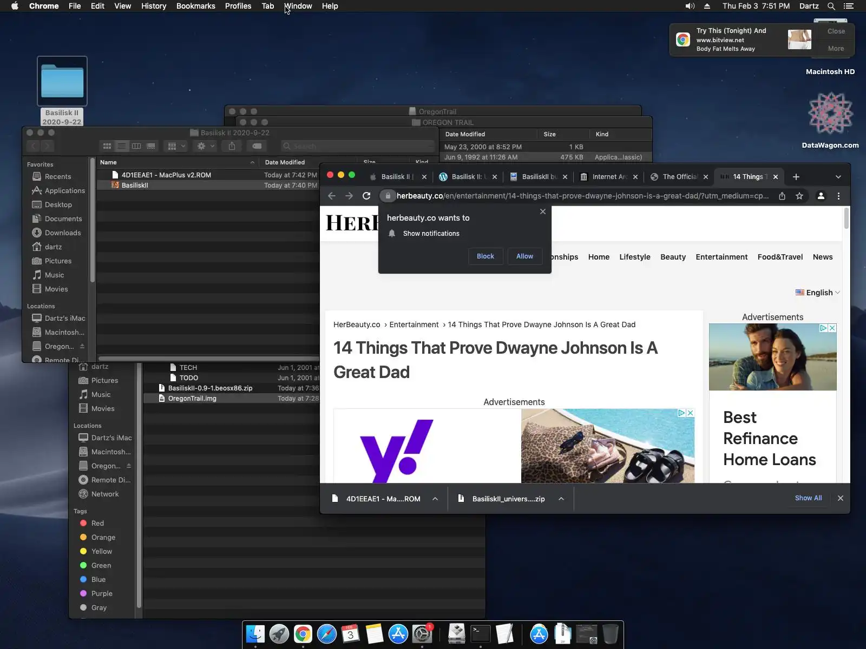Switch Finder to column view
Viewport: 866px width, 649px height.
(136, 146)
